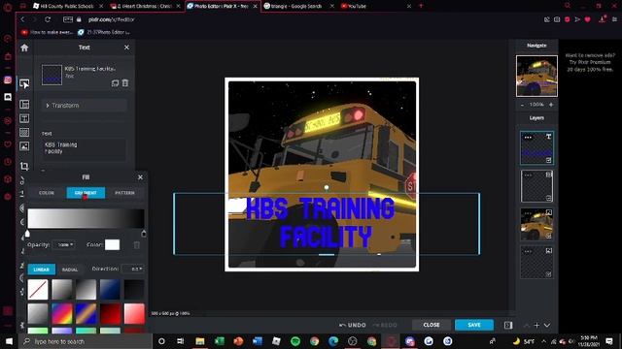The width and height of the screenshot is (622, 349).
Task: Go to Pixlr home via house icon
Action: point(24,48)
